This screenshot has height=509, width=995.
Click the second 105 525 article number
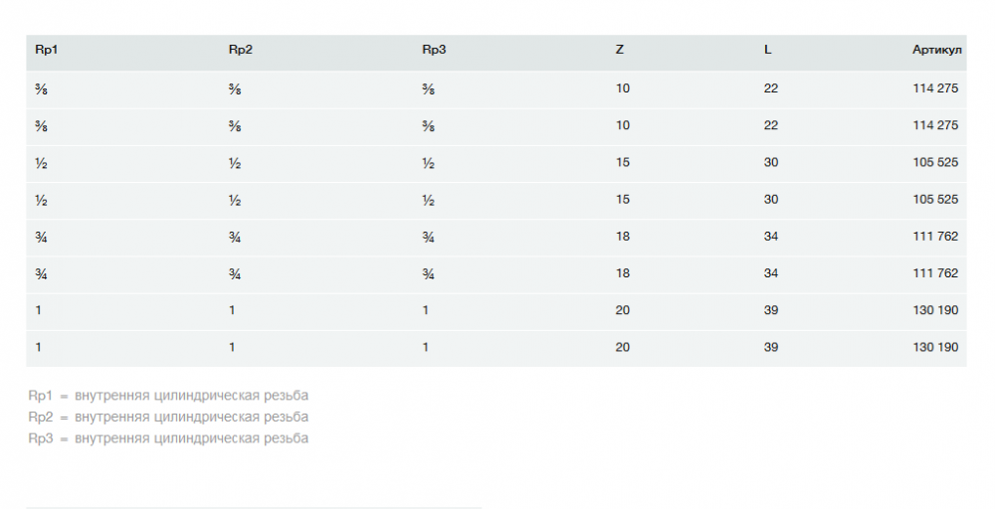934,199
